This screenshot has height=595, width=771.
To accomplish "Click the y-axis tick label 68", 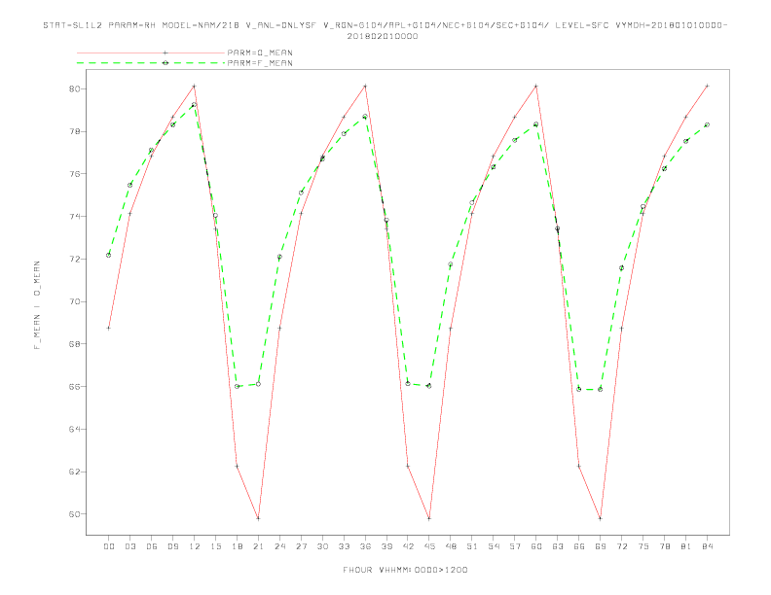I will point(75,344).
